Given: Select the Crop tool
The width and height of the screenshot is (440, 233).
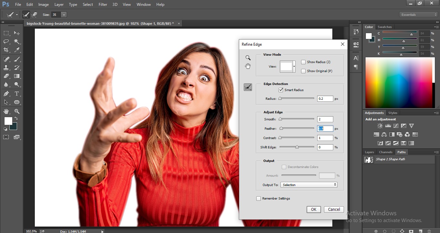Looking at the screenshot, I should coord(6,50).
